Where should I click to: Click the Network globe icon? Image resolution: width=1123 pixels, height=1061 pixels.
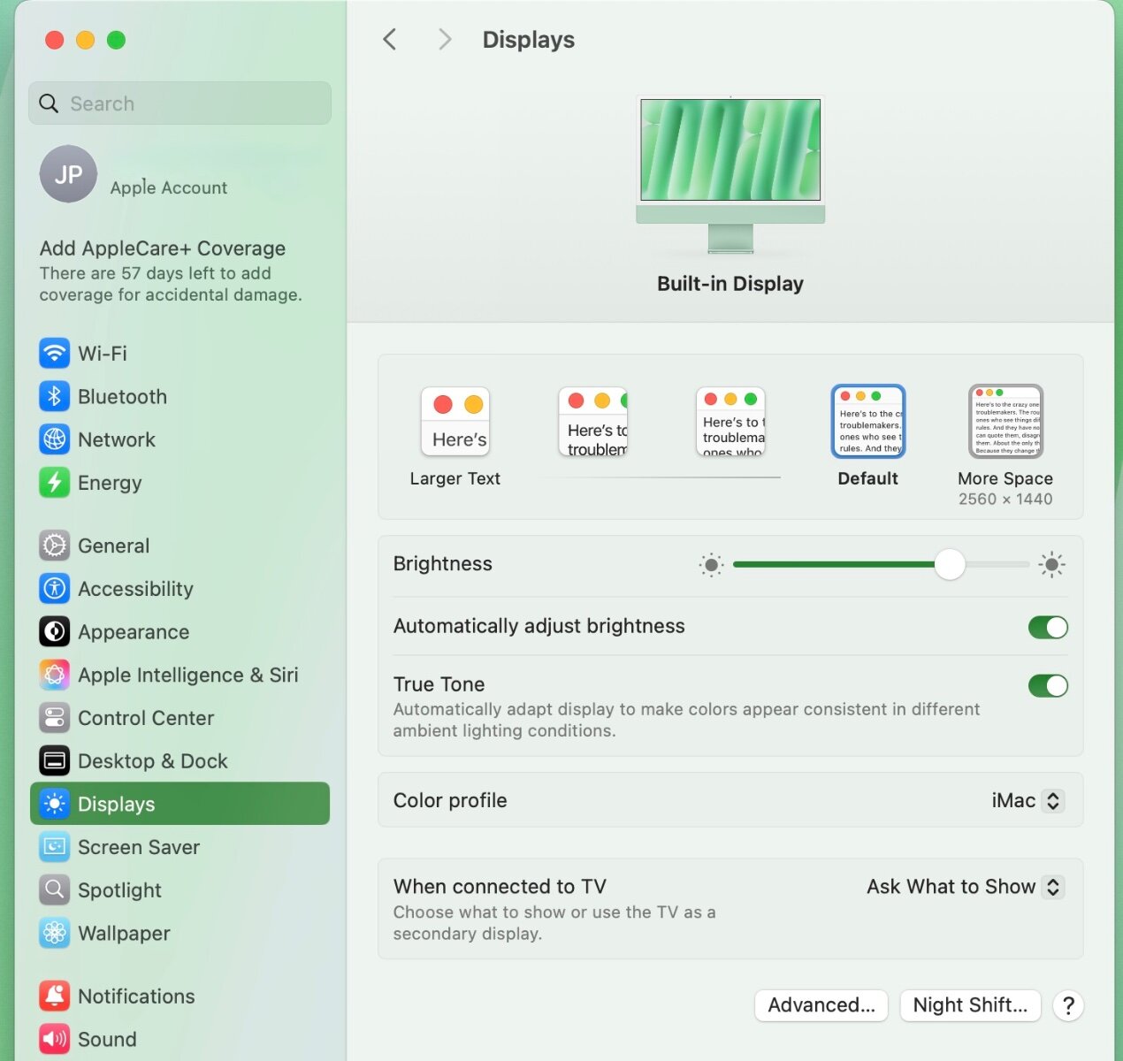pos(55,439)
